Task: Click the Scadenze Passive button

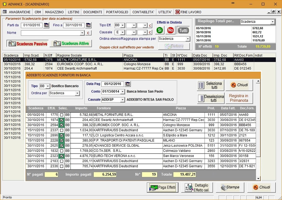Action: pos(28,44)
